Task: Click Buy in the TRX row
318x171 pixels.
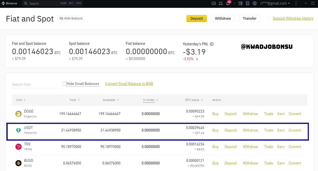Action: click(x=215, y=147)
